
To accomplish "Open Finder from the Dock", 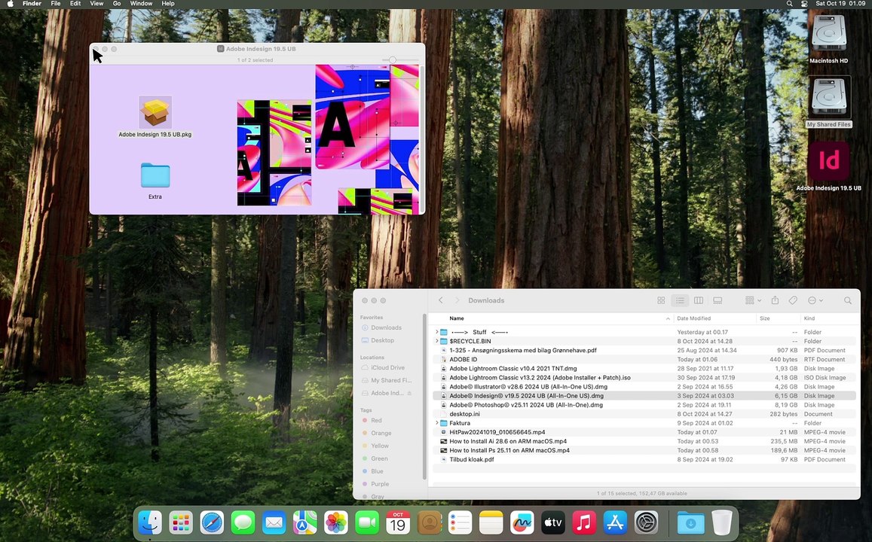I will click(x=150, y=522).
